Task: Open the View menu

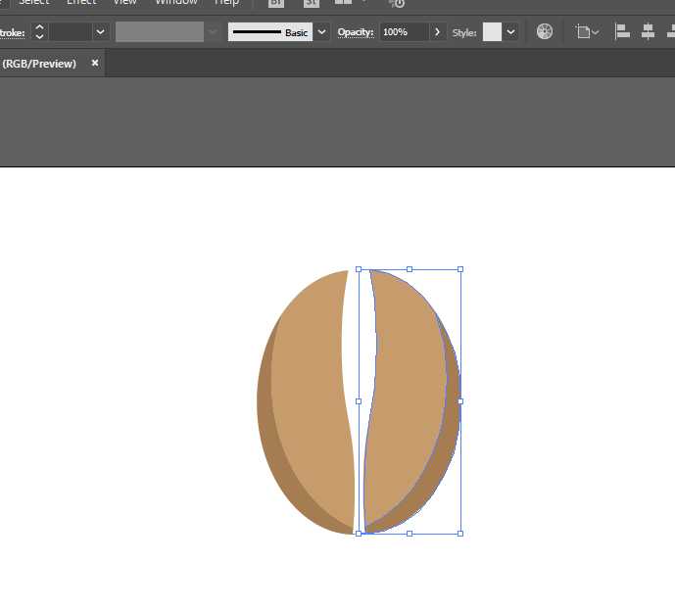Action: click(x=124, y=3)
